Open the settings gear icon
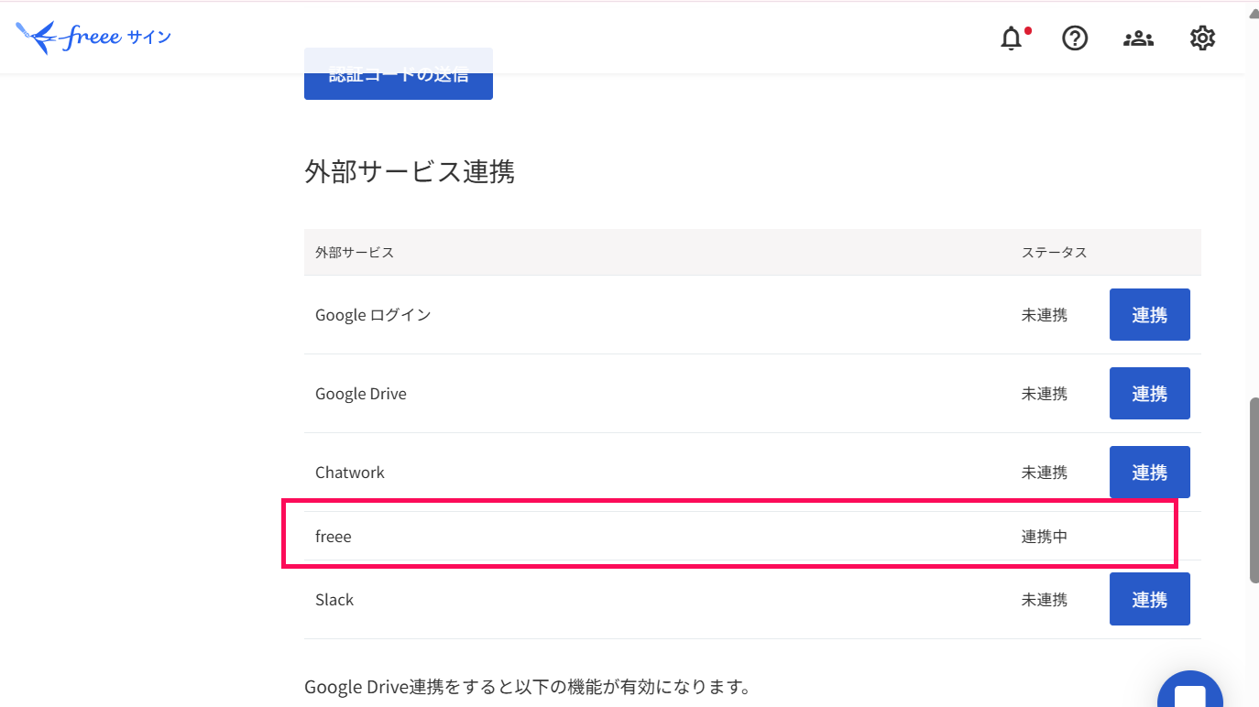Image resolution: width=1259 pixels, height=707 pixels. [x=1202, y=38]
